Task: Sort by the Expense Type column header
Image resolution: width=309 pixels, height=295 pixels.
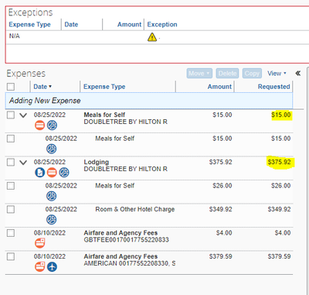Action: (x=104, y=87)
